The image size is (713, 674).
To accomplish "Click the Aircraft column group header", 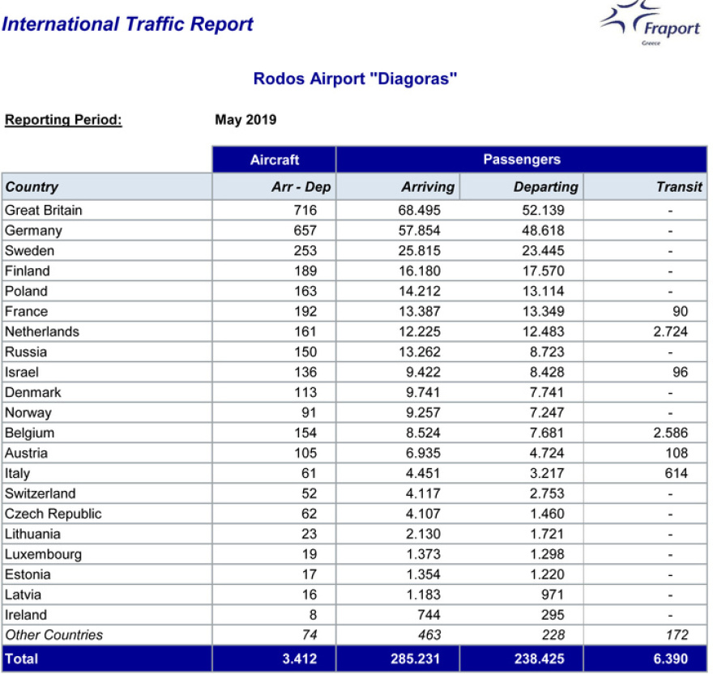I will pos(275,160).
